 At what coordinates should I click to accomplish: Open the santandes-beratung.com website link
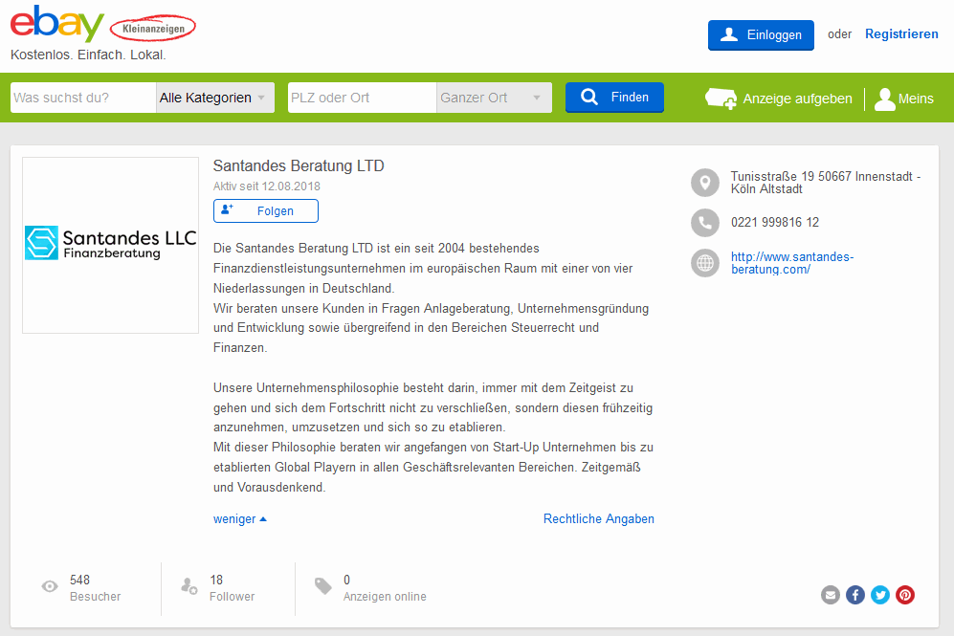coord(792,263)
